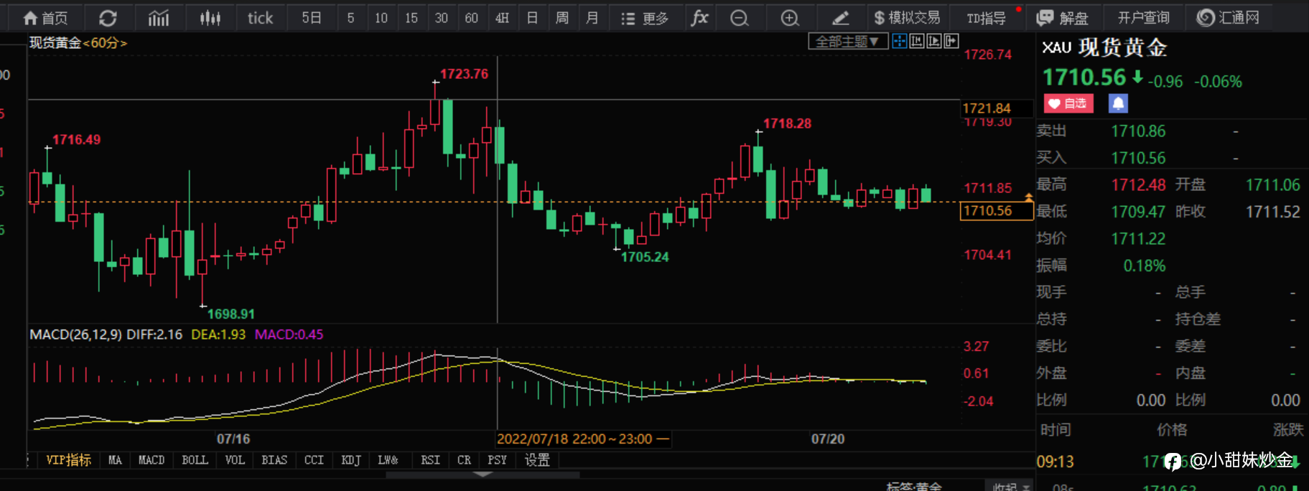Select VOL indicator tab
Image resolution: width=1309 pixels, height=491 pixels.
(235, 460)
